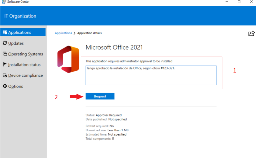
Task: Click the Application details breadcrumb text
Action: point(89,33)
